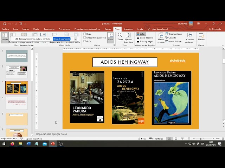Change language Español (Argentina) in status bar

[34, 139]
